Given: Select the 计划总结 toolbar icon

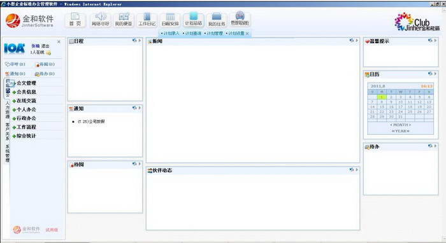Looking at the screenshot, I should pyautogui.click(x=194, y=20).
